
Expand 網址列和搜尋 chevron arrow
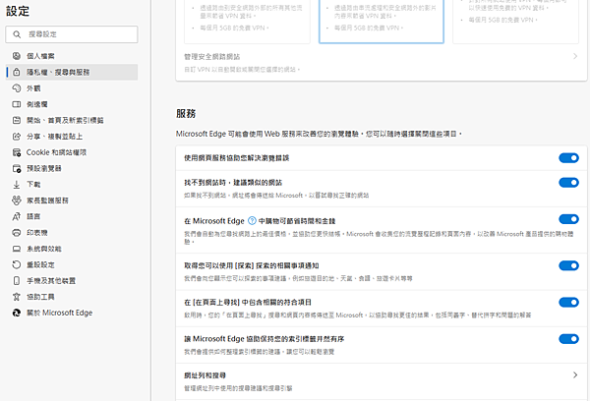[x=575, y=375]
